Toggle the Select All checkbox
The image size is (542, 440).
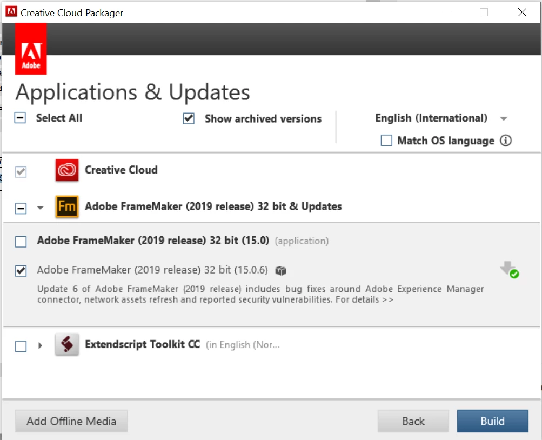pos(20,118)
